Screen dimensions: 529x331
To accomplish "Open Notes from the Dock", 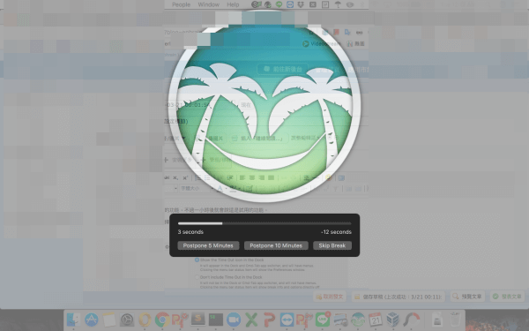I will [x=109, y=320].
